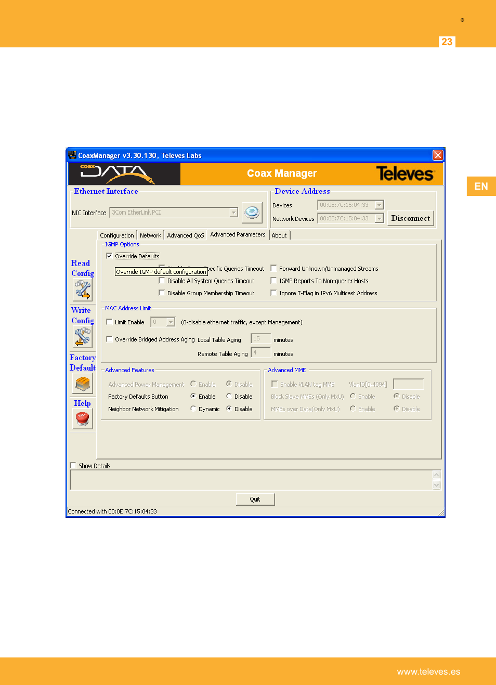The height and width of the screenshot is (685, 496).
Task: Click the window resize grip
Action: coord(441,513)
